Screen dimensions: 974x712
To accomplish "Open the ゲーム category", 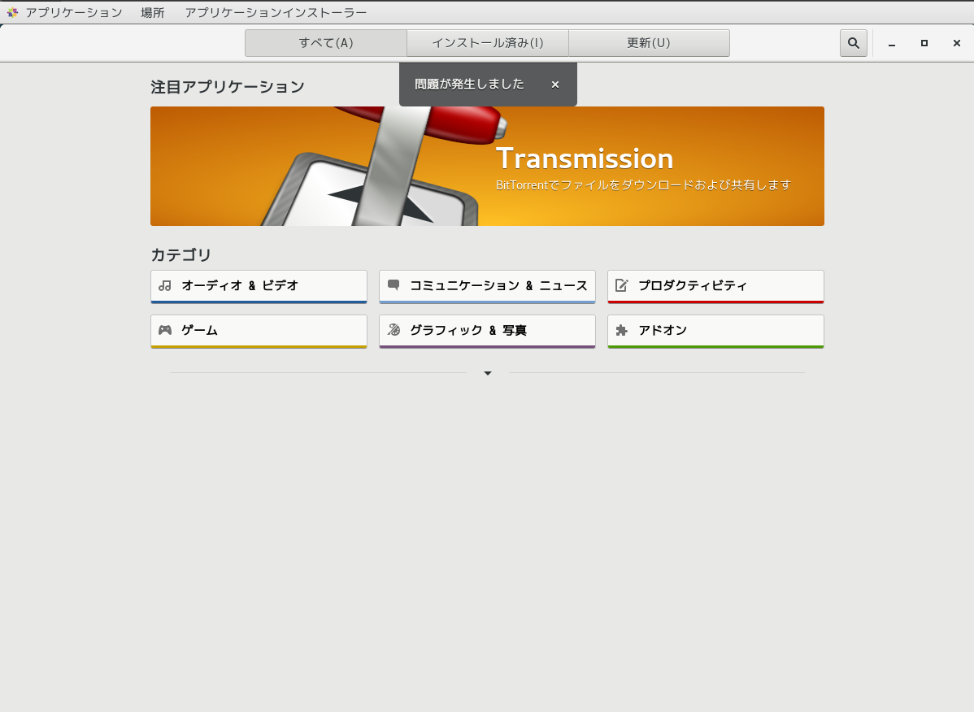I will pyautogui.click(x=259, y=330).
